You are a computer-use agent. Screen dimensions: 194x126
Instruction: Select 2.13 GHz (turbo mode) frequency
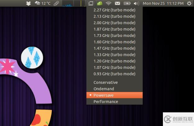click(114, 16)
